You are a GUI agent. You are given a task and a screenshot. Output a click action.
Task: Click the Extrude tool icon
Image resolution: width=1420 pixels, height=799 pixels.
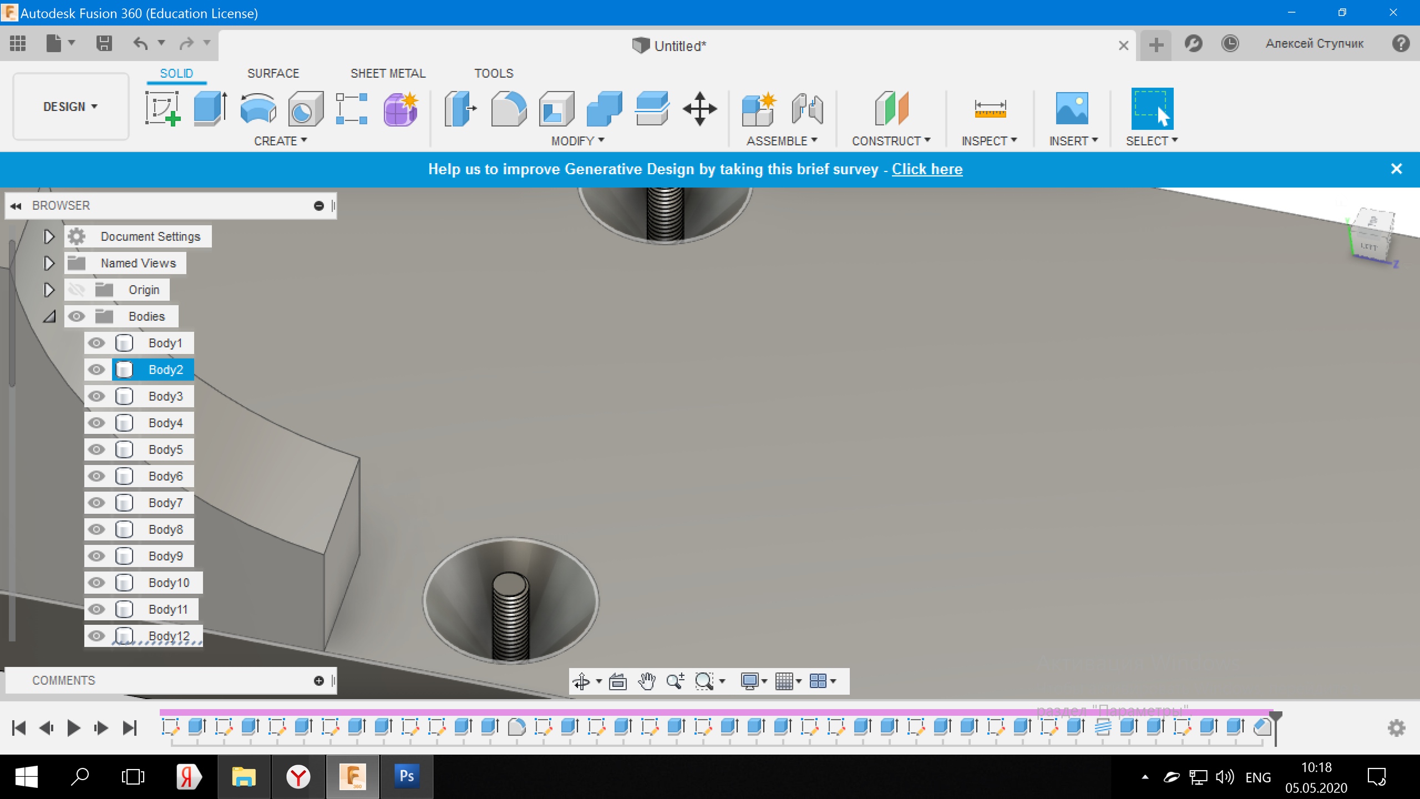pyautogui.click(x=210, y=108)
